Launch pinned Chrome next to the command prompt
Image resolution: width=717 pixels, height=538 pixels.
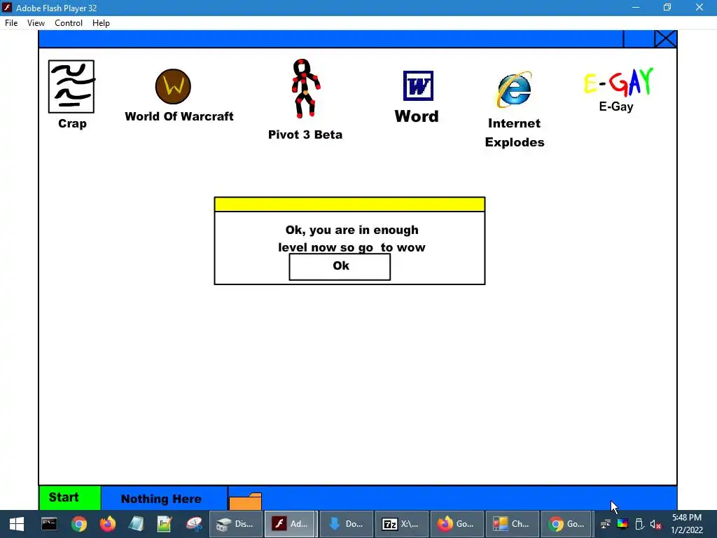pyautogui.click(x=78, y=524)
